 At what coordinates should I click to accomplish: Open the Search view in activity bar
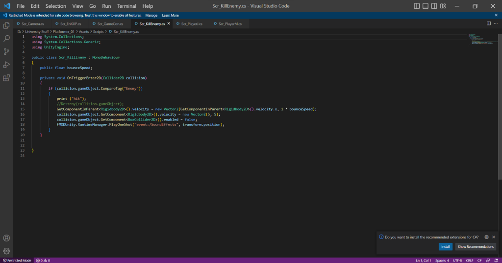tap(6, 38)
